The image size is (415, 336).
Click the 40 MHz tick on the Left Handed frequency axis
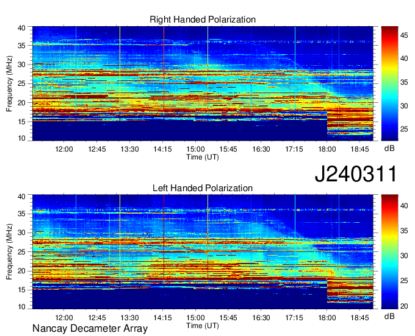click(x=22, y=197)
